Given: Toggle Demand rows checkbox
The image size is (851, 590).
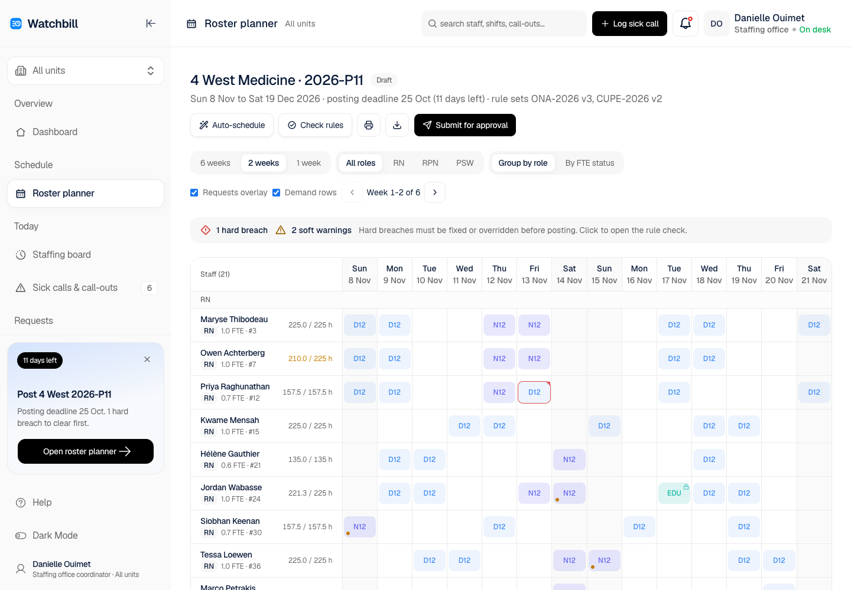Looking at the screenshot, I should 276,192.
